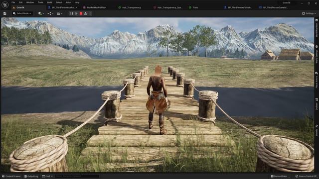Screen dimensions: 319x179
Task: Open the Settings dropdown in the toolbar
Action: click(309, 13)
